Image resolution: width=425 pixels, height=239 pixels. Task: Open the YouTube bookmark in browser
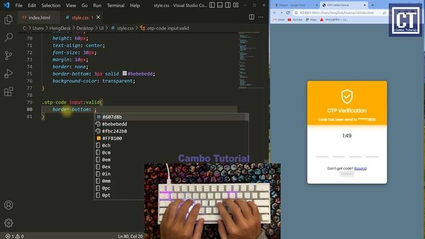tap(295, 20)
